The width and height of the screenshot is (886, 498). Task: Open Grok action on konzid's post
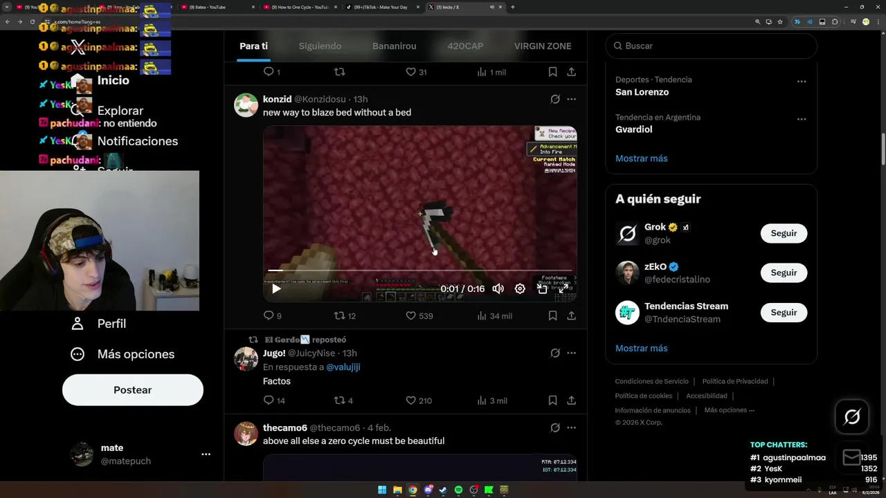pyautogui.click(x=555, y=100)
